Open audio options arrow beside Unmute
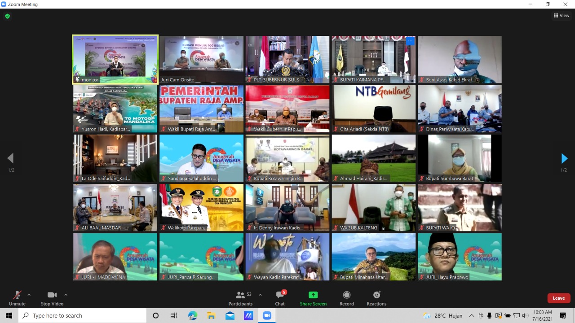Viewport: 575px width, 323px height. point(29,295)
